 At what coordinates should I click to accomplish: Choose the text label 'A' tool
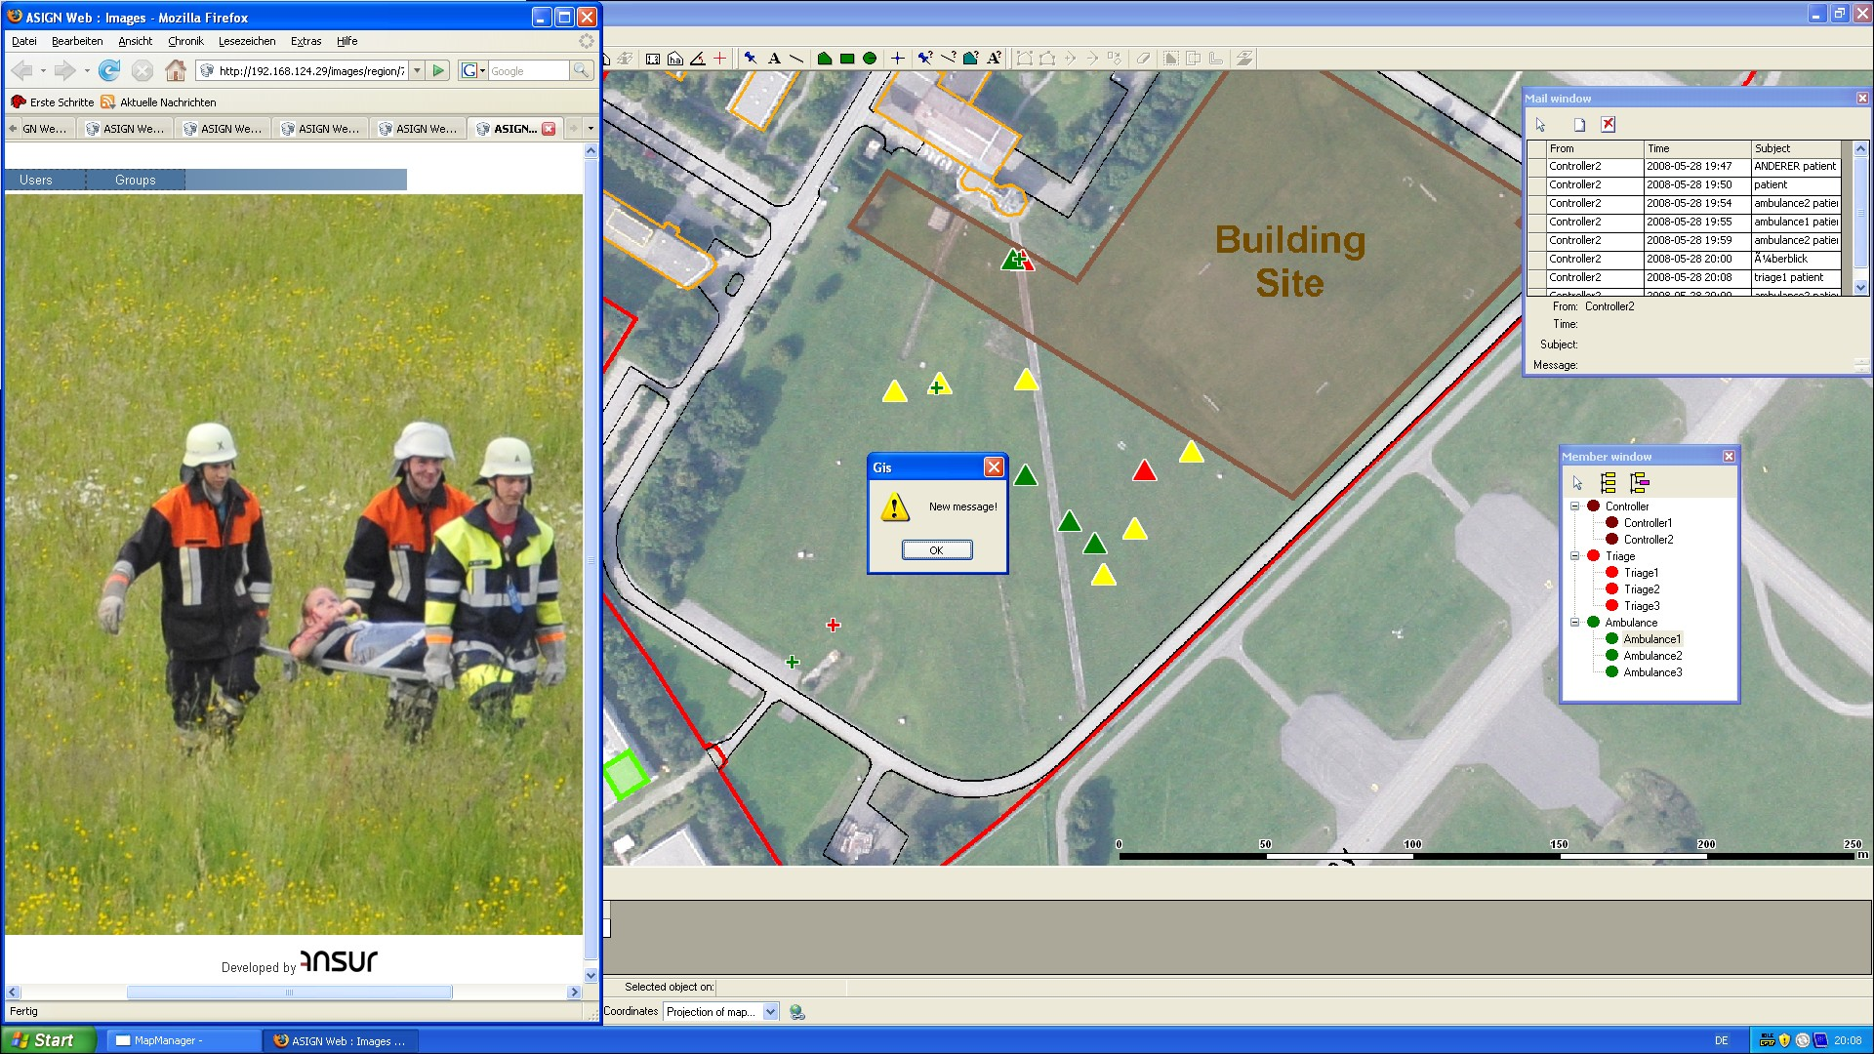pyautogui.click(x=774, y=59)
